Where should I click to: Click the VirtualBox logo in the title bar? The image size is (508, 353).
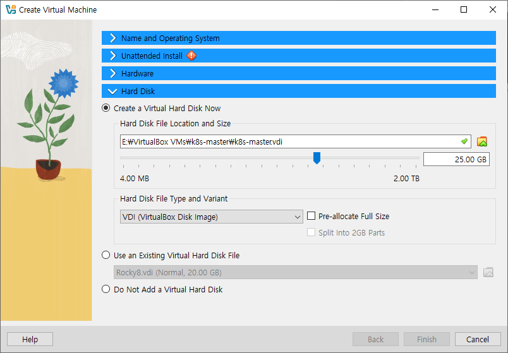(x=11, y=9)
